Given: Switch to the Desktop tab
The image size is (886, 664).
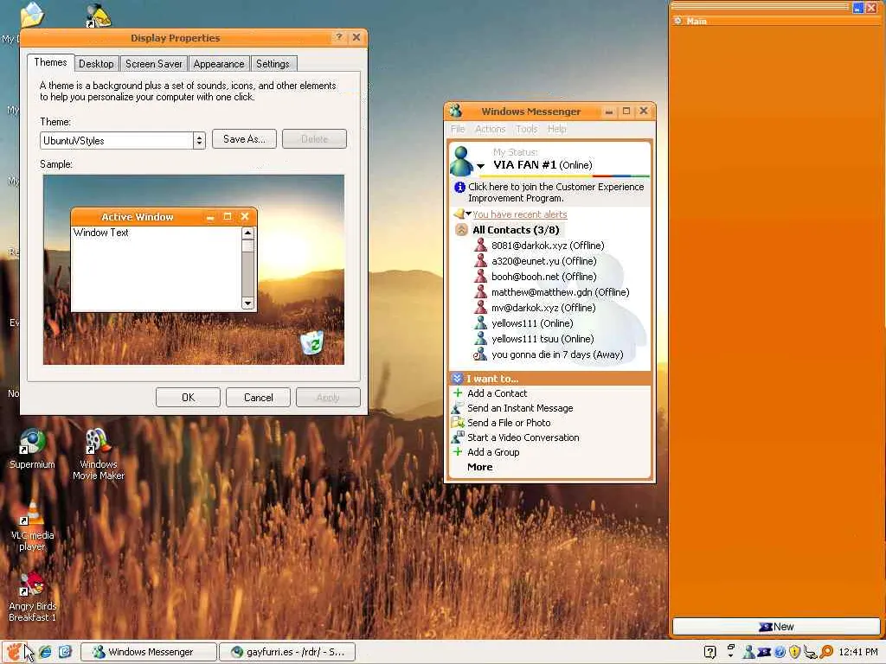Looking at the screenshot, I should pos(96,64).
